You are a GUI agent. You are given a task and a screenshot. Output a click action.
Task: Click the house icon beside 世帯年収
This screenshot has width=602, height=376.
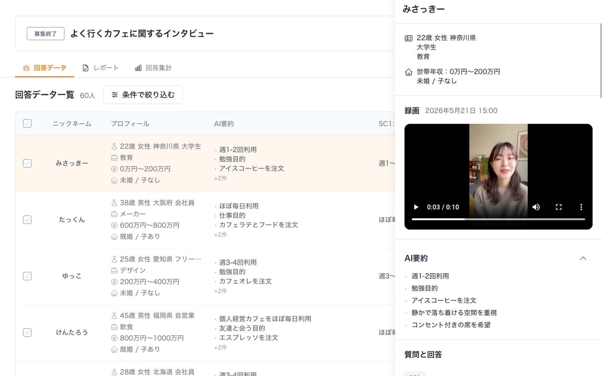(408, 72)
